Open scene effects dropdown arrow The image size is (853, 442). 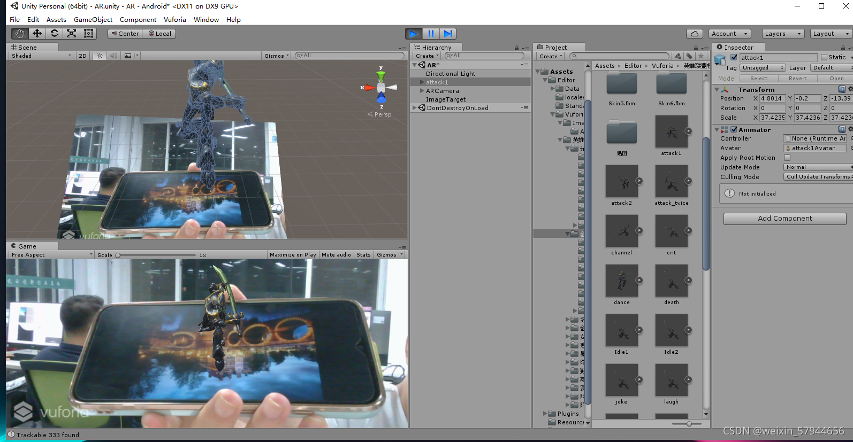pyautogui.click(x=137, y=56)
